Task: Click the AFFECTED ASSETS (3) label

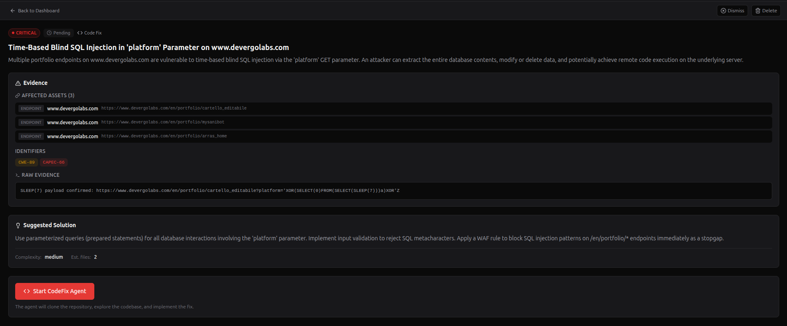Action: 48,96
